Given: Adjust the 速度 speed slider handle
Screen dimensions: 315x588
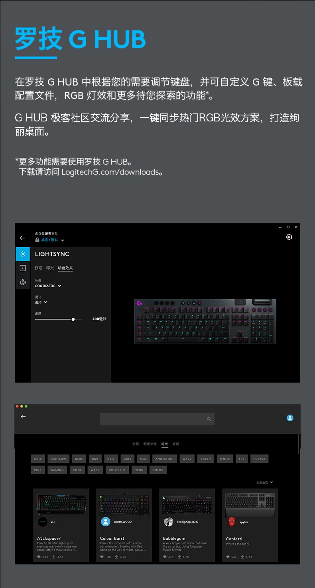Looking at the screenshot, I should click(x=73, y=319).
